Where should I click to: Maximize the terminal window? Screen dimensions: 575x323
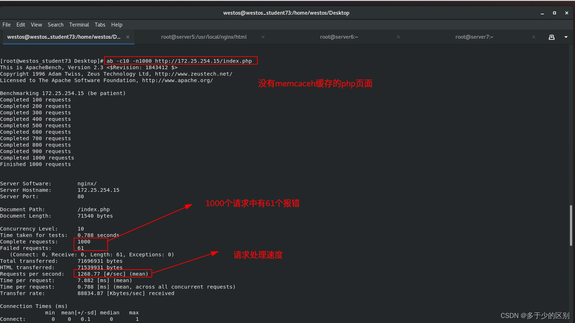(555, 13)
